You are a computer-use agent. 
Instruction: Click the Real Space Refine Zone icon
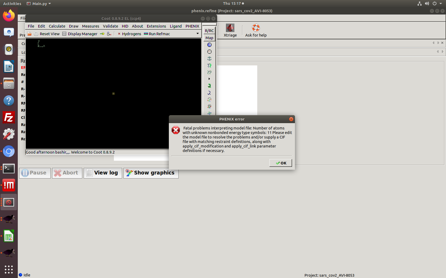pos(209,45)
